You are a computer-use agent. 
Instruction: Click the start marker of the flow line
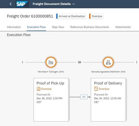click(x=23, y=62)
